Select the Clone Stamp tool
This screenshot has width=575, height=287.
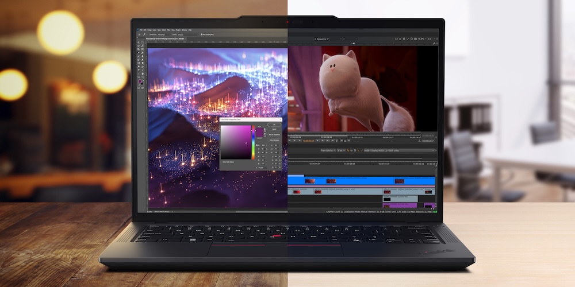click(x=142, y=56)
